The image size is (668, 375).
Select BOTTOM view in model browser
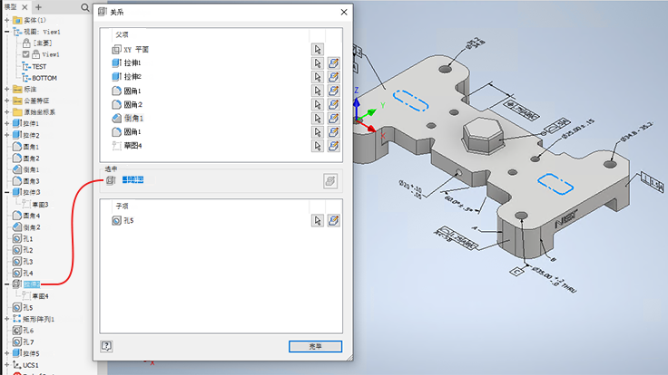click(44, 78)
